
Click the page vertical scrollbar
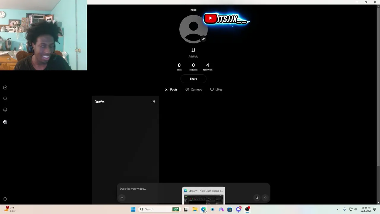[x=378, y=86]
